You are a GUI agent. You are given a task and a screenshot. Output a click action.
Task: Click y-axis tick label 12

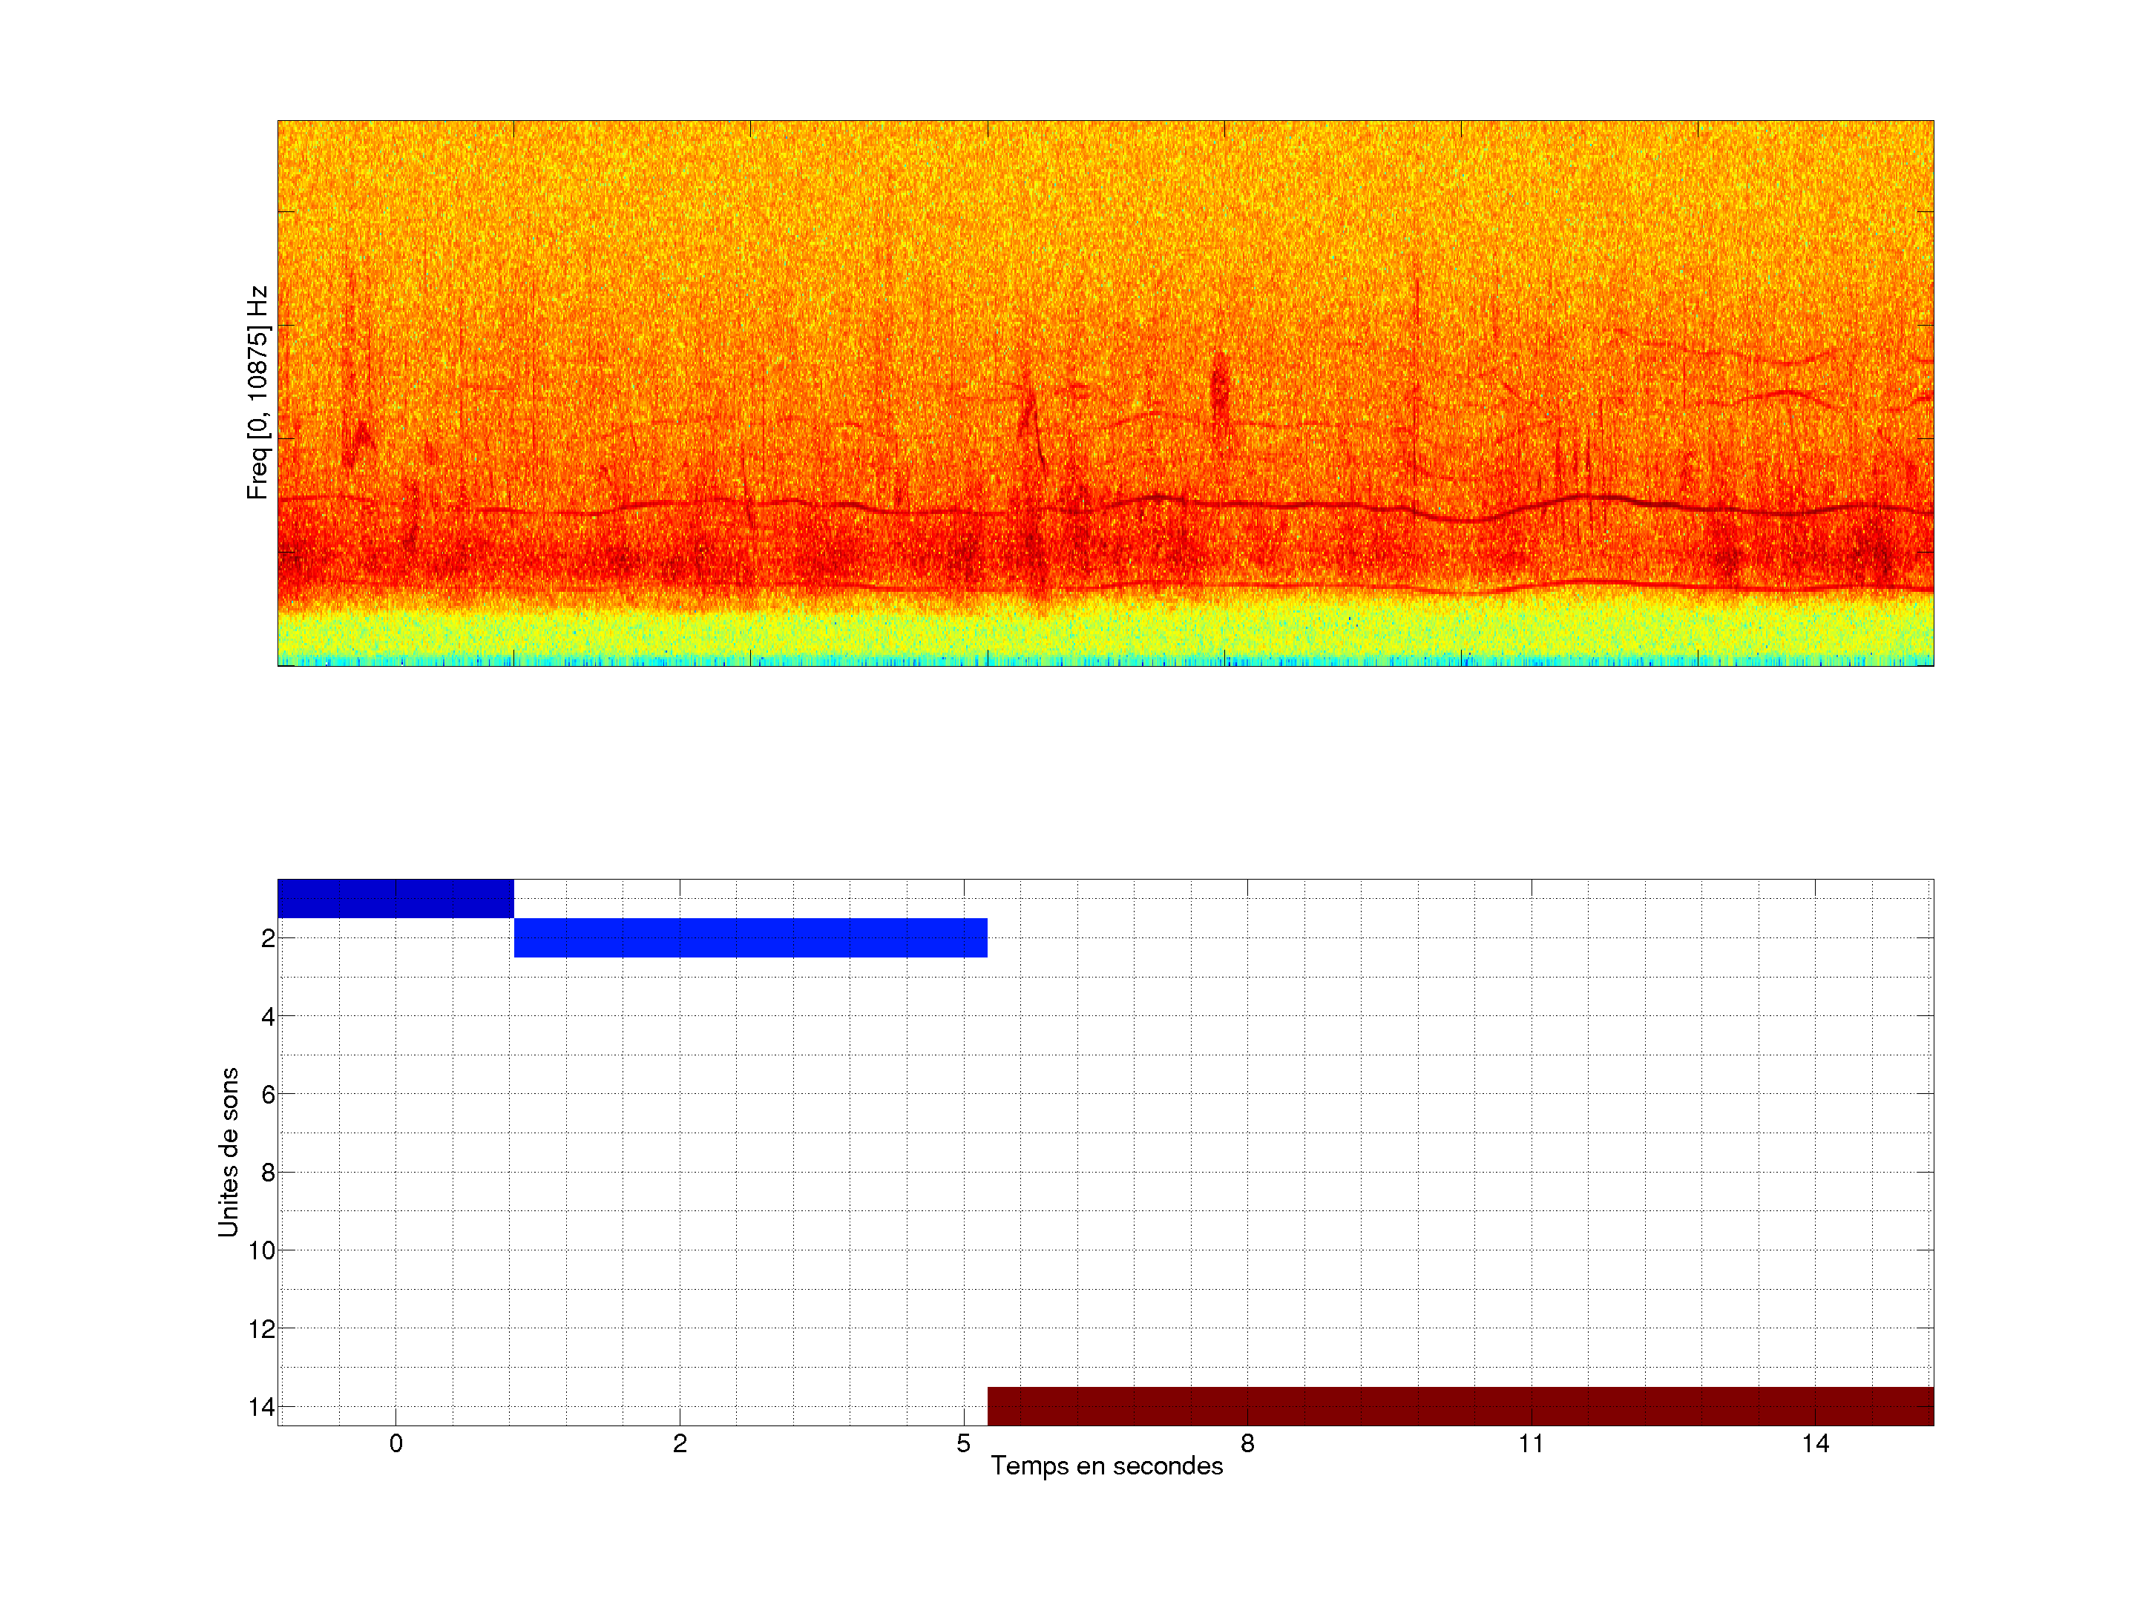coord(262,1329)
